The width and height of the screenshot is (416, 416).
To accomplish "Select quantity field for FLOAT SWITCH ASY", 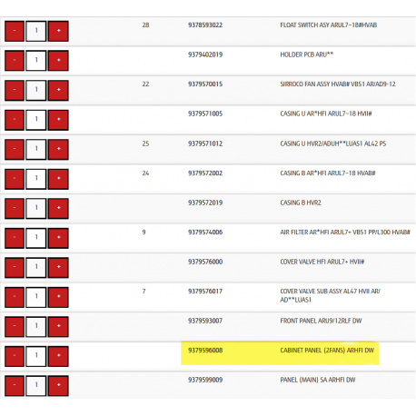I will [x=36, y=31].
